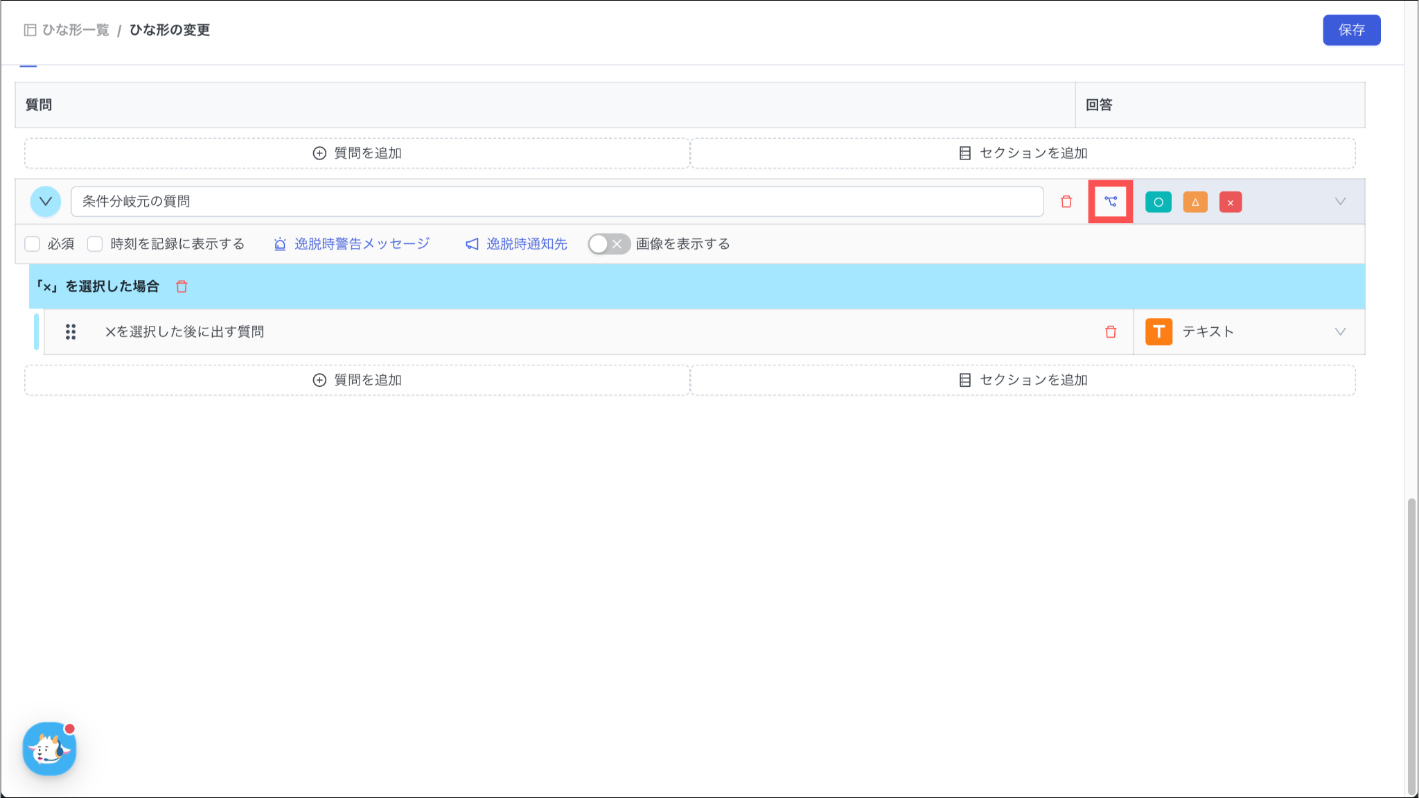Delete the ×を選択した後に出す質問 sub-question
The image size is (1419, 798).
pos(1110,332)
